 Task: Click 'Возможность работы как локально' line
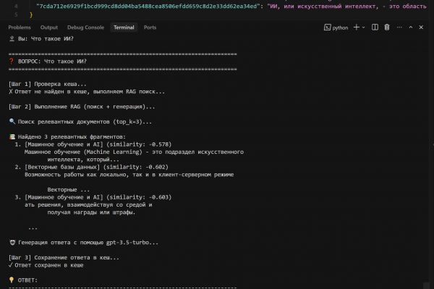[129, 175]
